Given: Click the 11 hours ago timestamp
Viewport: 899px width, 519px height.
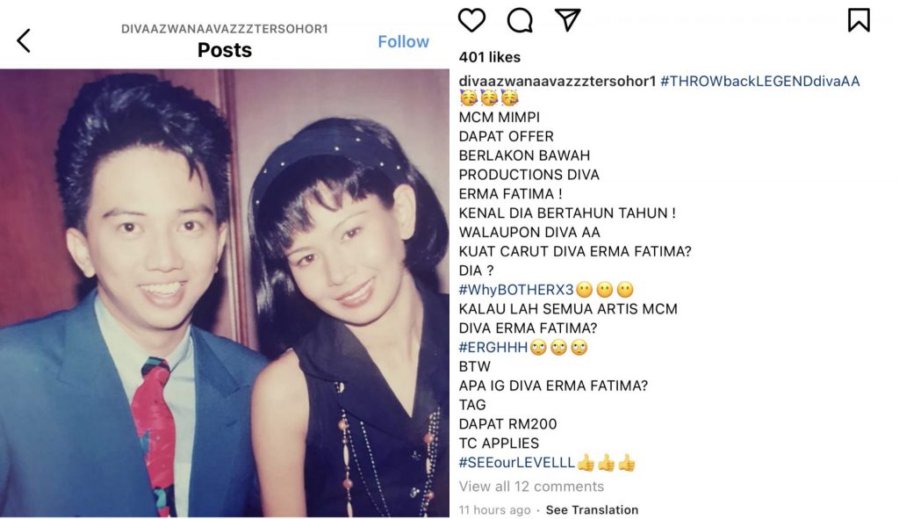Looking at the screenshot, I should (x=494, y=510).
